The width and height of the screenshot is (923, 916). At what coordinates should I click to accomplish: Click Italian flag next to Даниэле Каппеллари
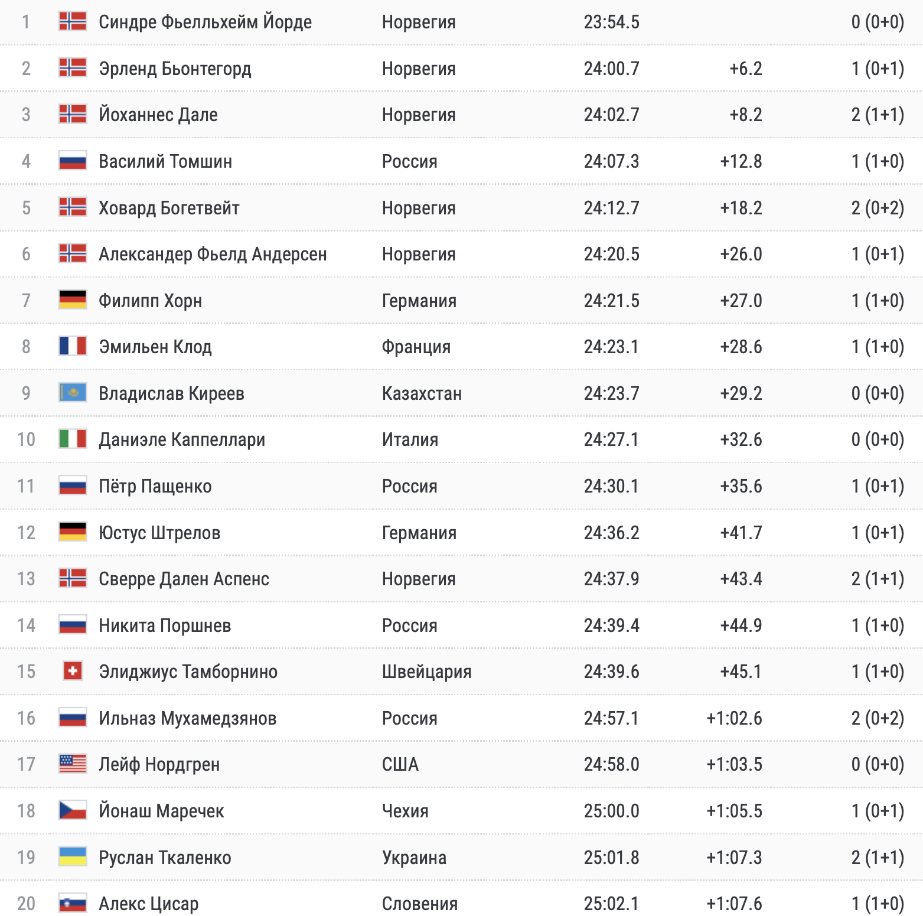(73, 439)
